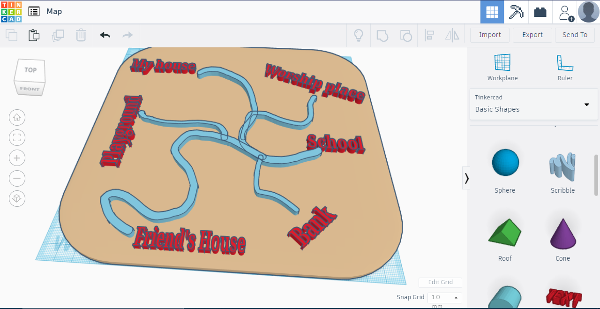Screen dimensions: 600x309
Task: Collapse the shapes panel with the chevron
Action: (466, 178)
